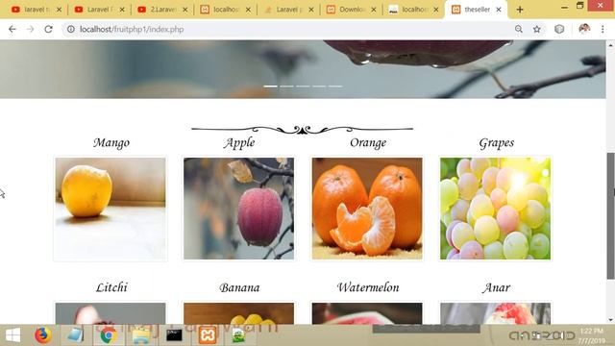Open the Watermelon thumbnail image
Screen dimensions: 615x346
[x=367, y=312]
